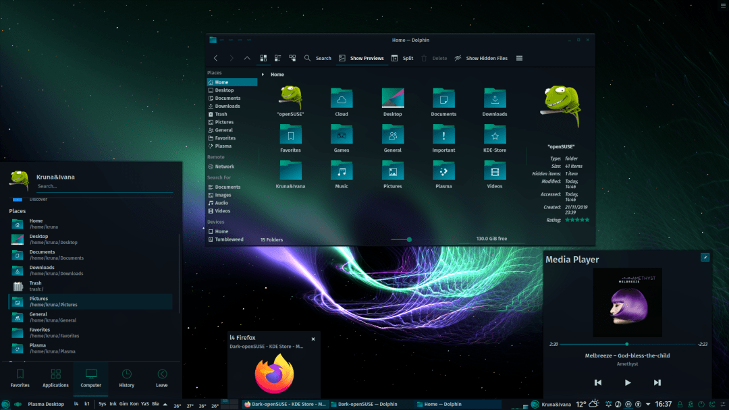Expand hidden system tray icons arrow
Screen dimensions: 729x410
(x=647, y=405)
